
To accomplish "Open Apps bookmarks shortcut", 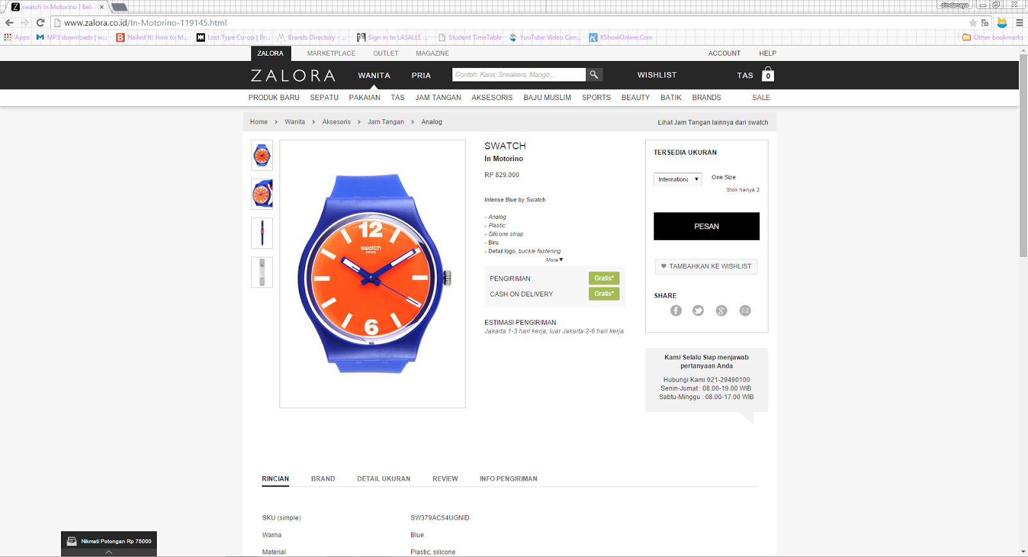I will (17, 37).
